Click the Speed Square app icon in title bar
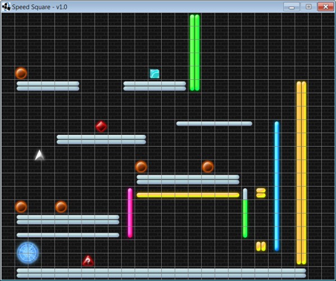Viewport: 336px width, 281px height. [x=6, y=7]
